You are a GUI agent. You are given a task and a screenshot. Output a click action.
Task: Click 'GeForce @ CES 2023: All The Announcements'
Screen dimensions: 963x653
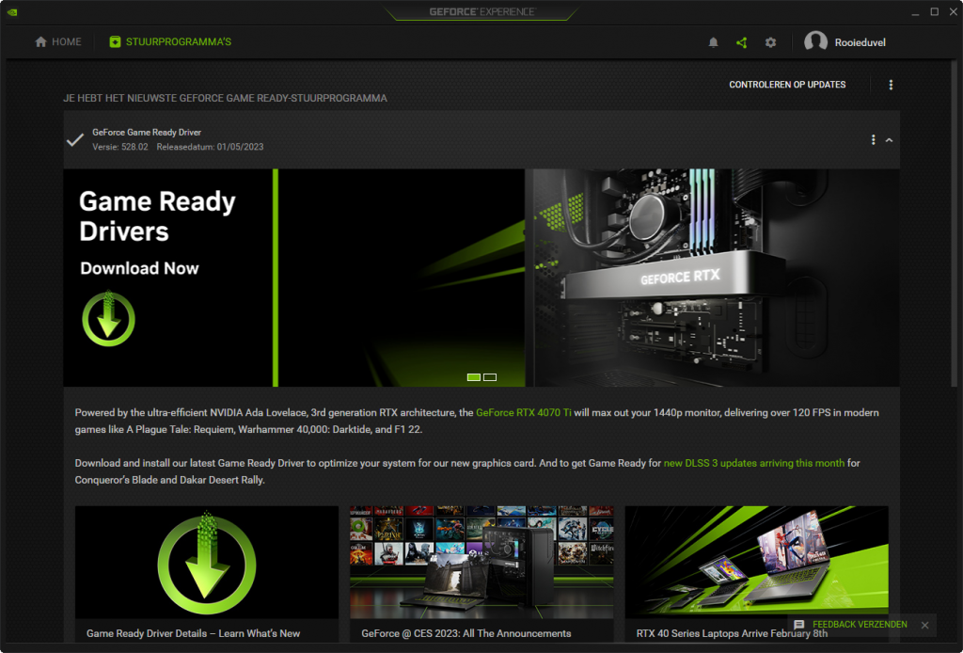coord(466,633)
